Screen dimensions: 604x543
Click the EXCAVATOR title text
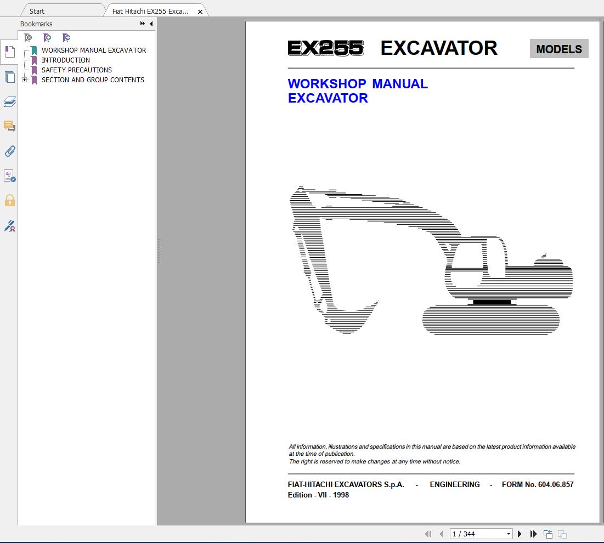click(439, 48)
